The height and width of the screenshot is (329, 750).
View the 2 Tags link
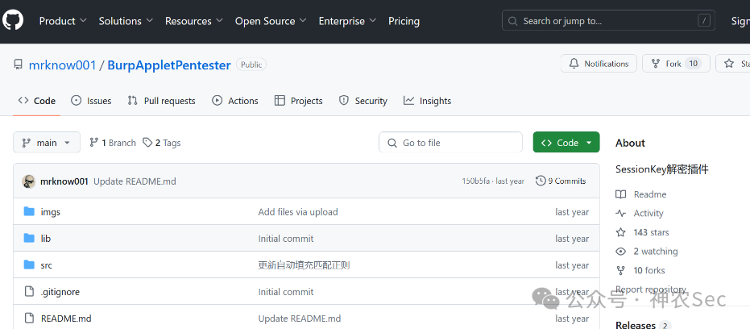(162, 143)
